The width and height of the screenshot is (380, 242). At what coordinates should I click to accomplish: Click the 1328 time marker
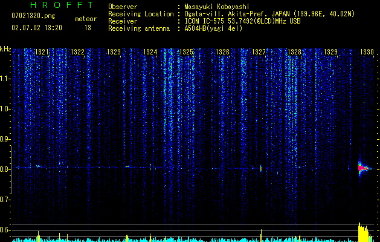pyautogui.click(x=294, y=52)
